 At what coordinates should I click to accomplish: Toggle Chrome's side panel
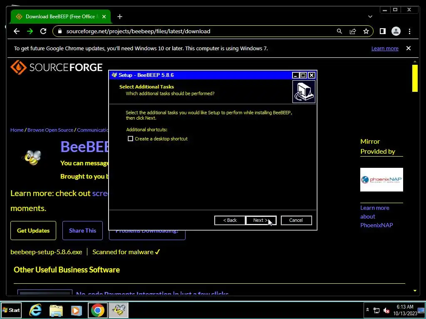pyautogui.click(x=383, y=31)
